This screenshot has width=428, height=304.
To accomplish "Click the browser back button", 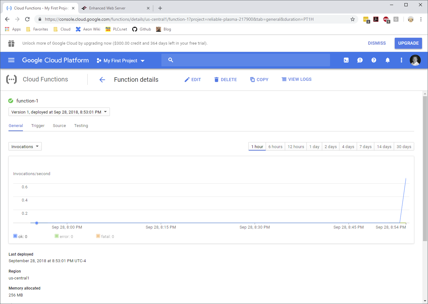I will point(7,19).
